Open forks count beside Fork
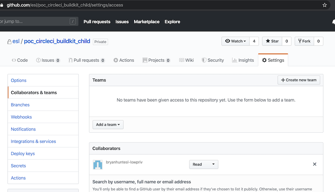Viewport: 335px width, 192px height. click(x=318, y=41)
